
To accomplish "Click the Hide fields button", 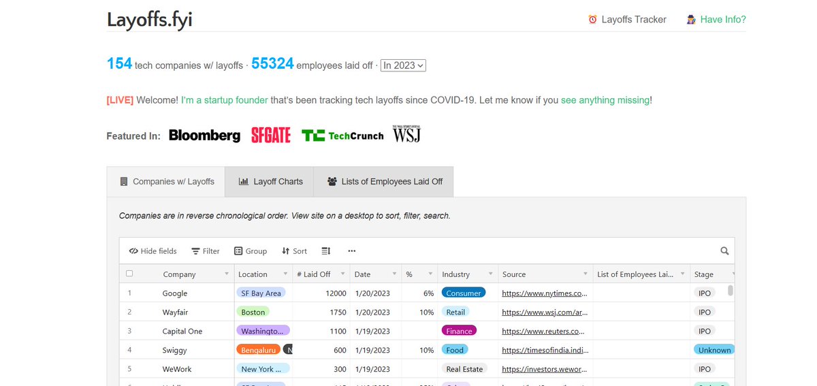I will click(153, 251).
